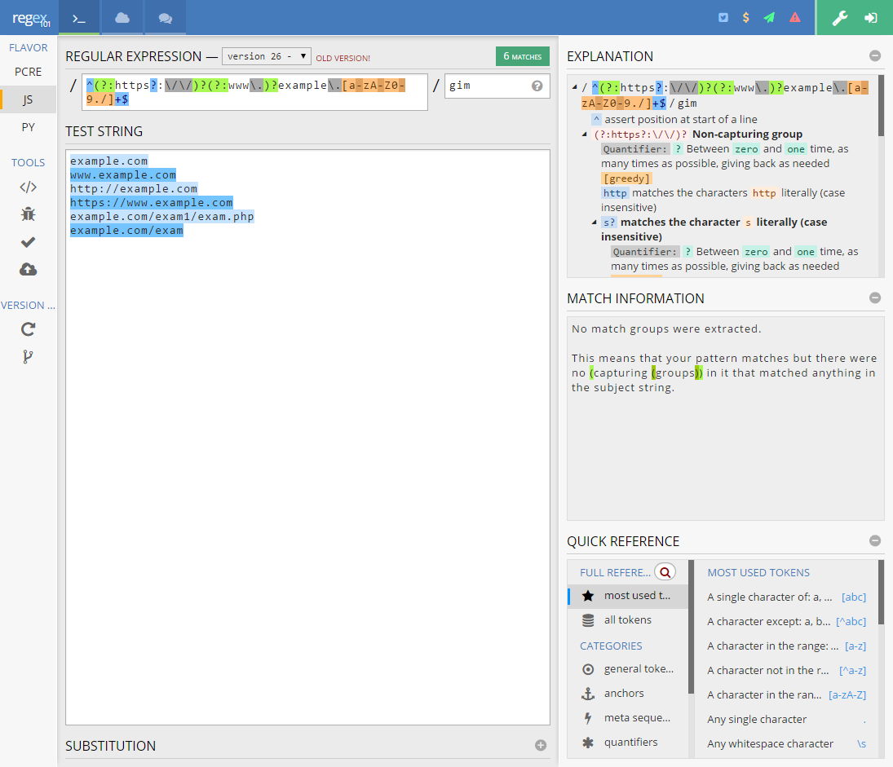Open the code generator tool icon
Image resolution: width=893 pixels, height=767 pixels.
[x=28, y=187]
